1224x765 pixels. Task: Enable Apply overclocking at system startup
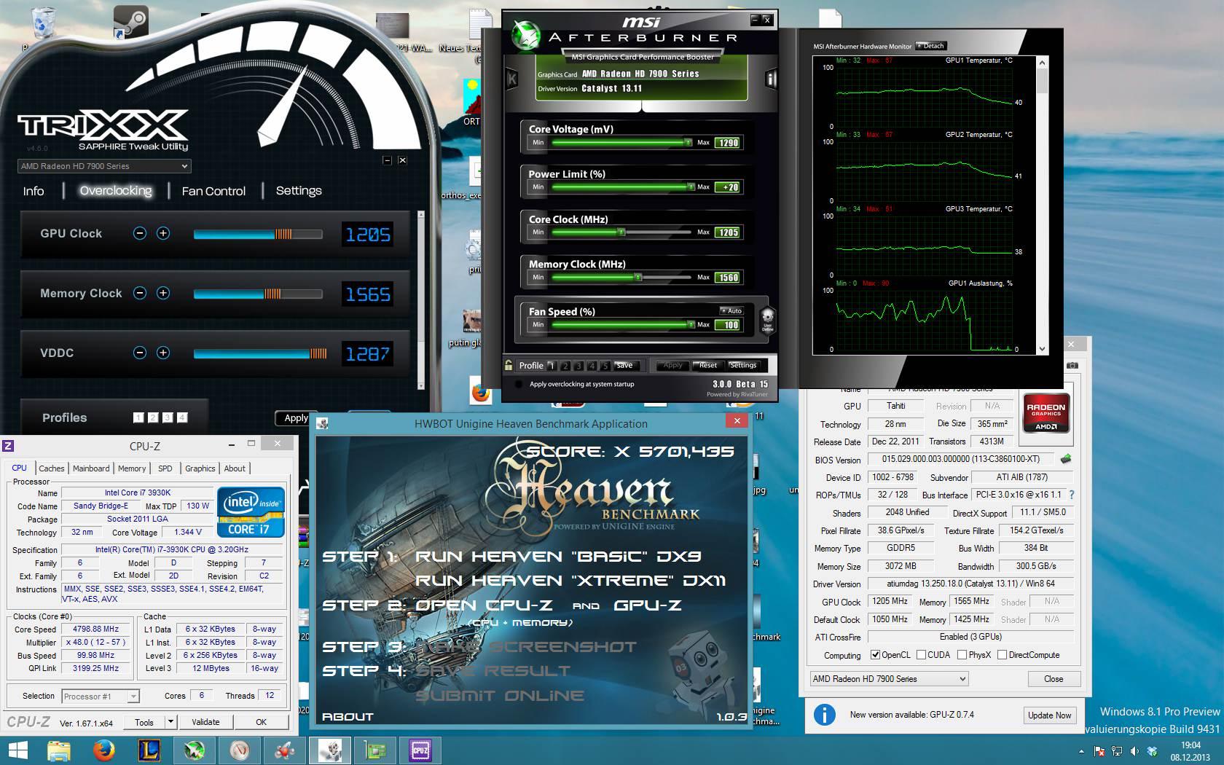tap(518, 384)
